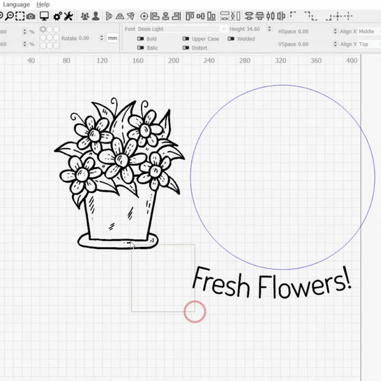The height and width of the screenshot is (381, 381).
Task: Expand the Align Y Top dropdown
Action: click(368, 44)
